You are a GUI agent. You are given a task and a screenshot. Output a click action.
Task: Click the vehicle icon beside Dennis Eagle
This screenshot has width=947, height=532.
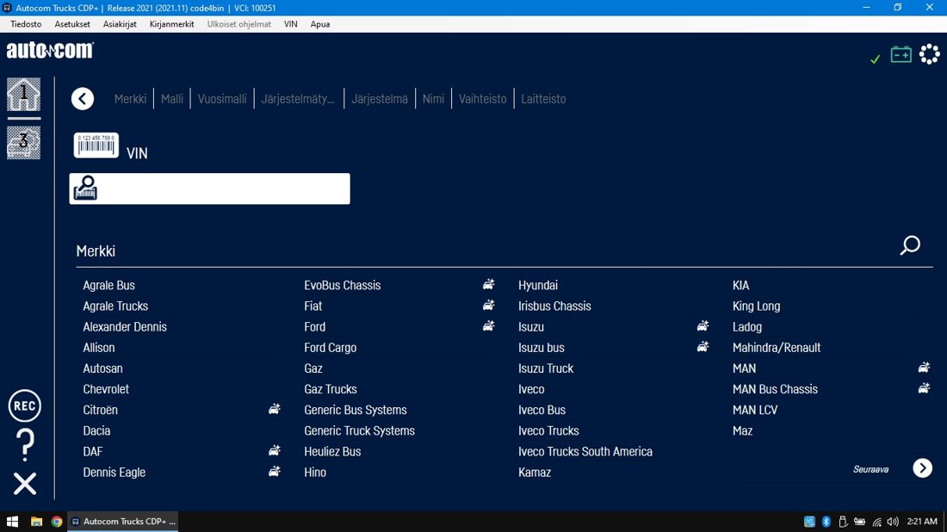pyautogui.click(x=274, y=472)
